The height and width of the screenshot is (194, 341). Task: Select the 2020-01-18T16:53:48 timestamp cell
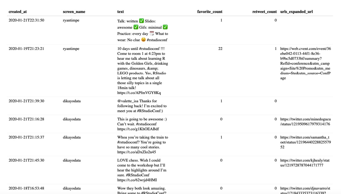click(x=26, y=188)
